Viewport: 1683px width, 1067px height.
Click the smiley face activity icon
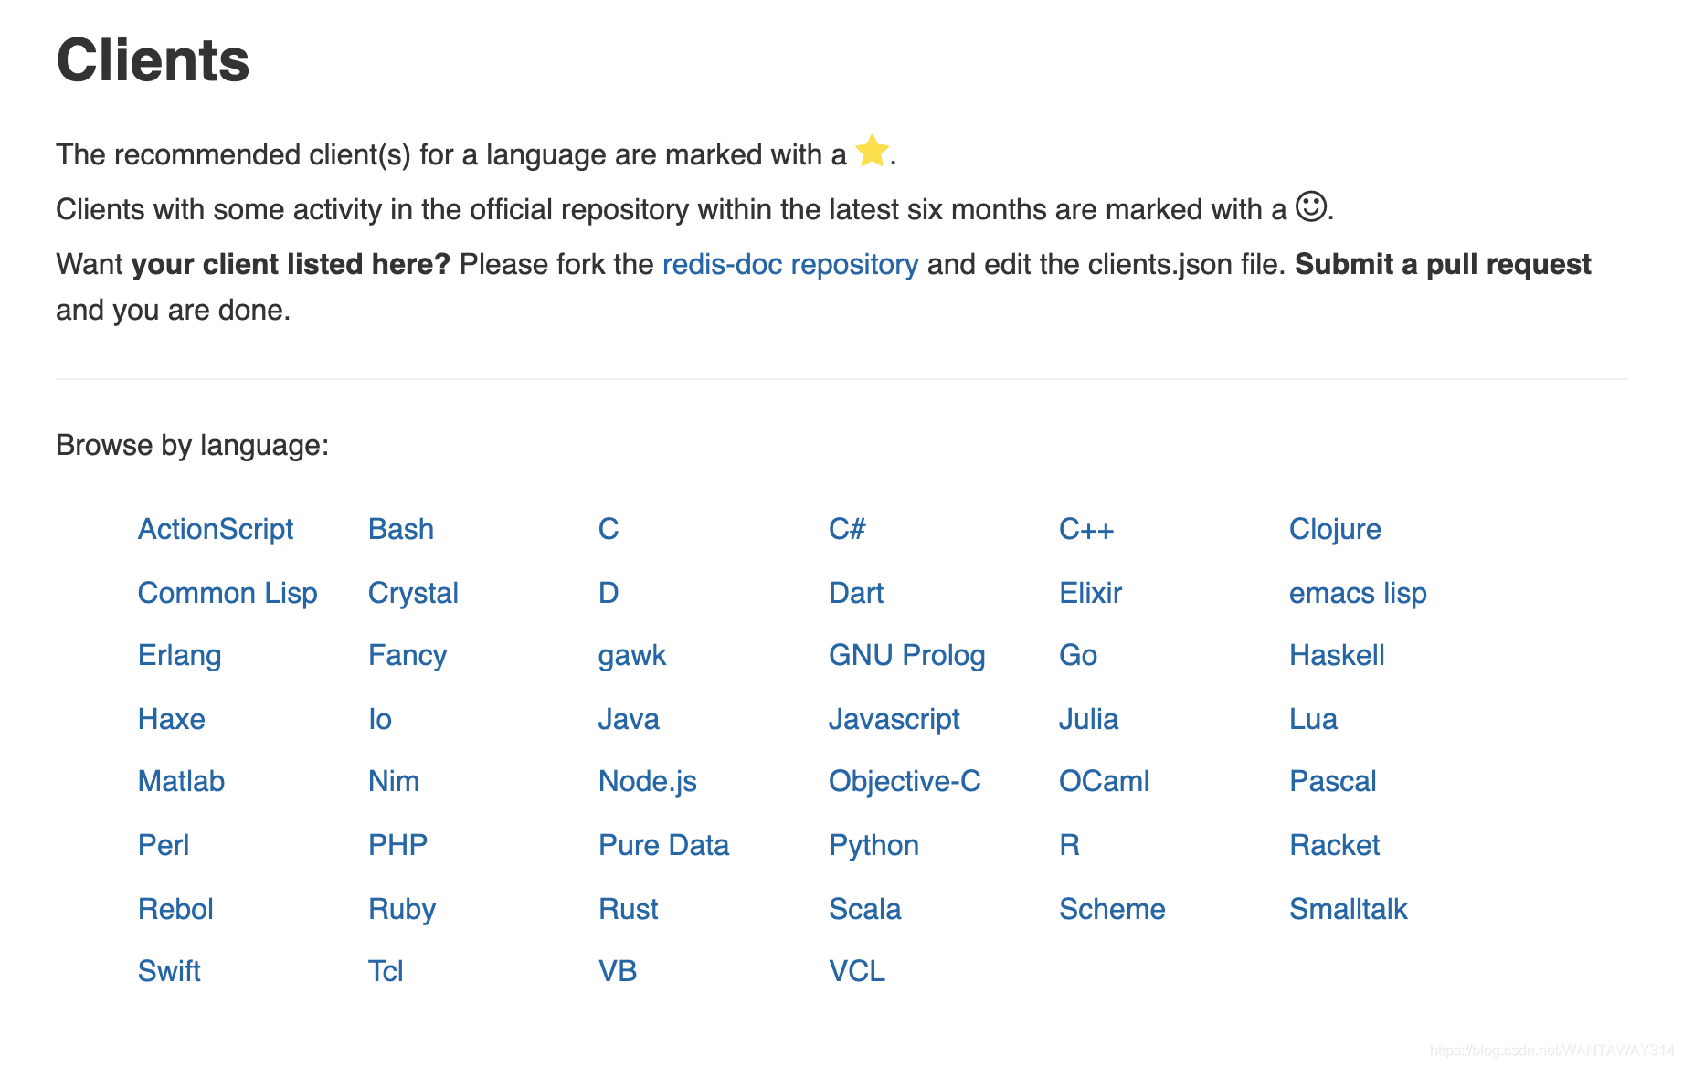(1311, 206)
